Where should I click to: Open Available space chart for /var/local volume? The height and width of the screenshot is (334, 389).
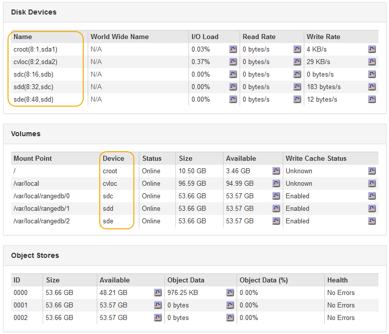click(276, 183)
